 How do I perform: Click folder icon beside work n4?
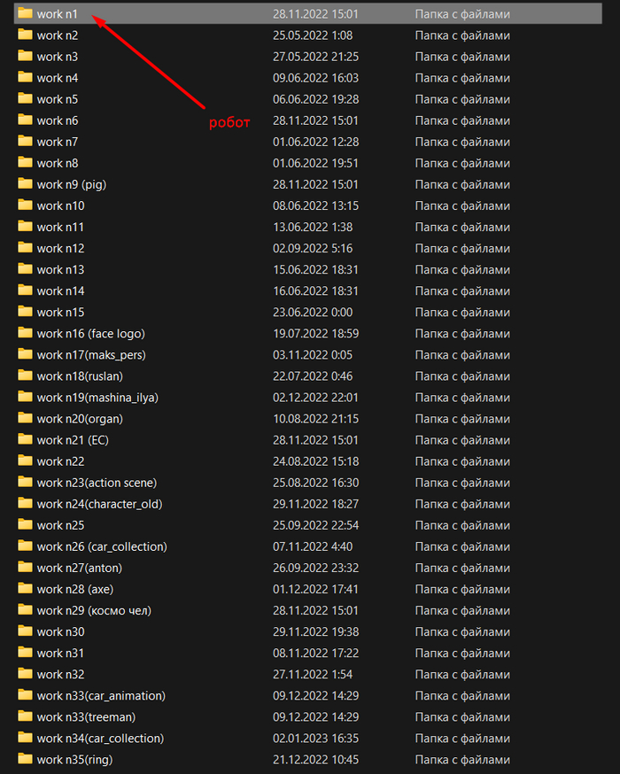(x=25, y=77)
